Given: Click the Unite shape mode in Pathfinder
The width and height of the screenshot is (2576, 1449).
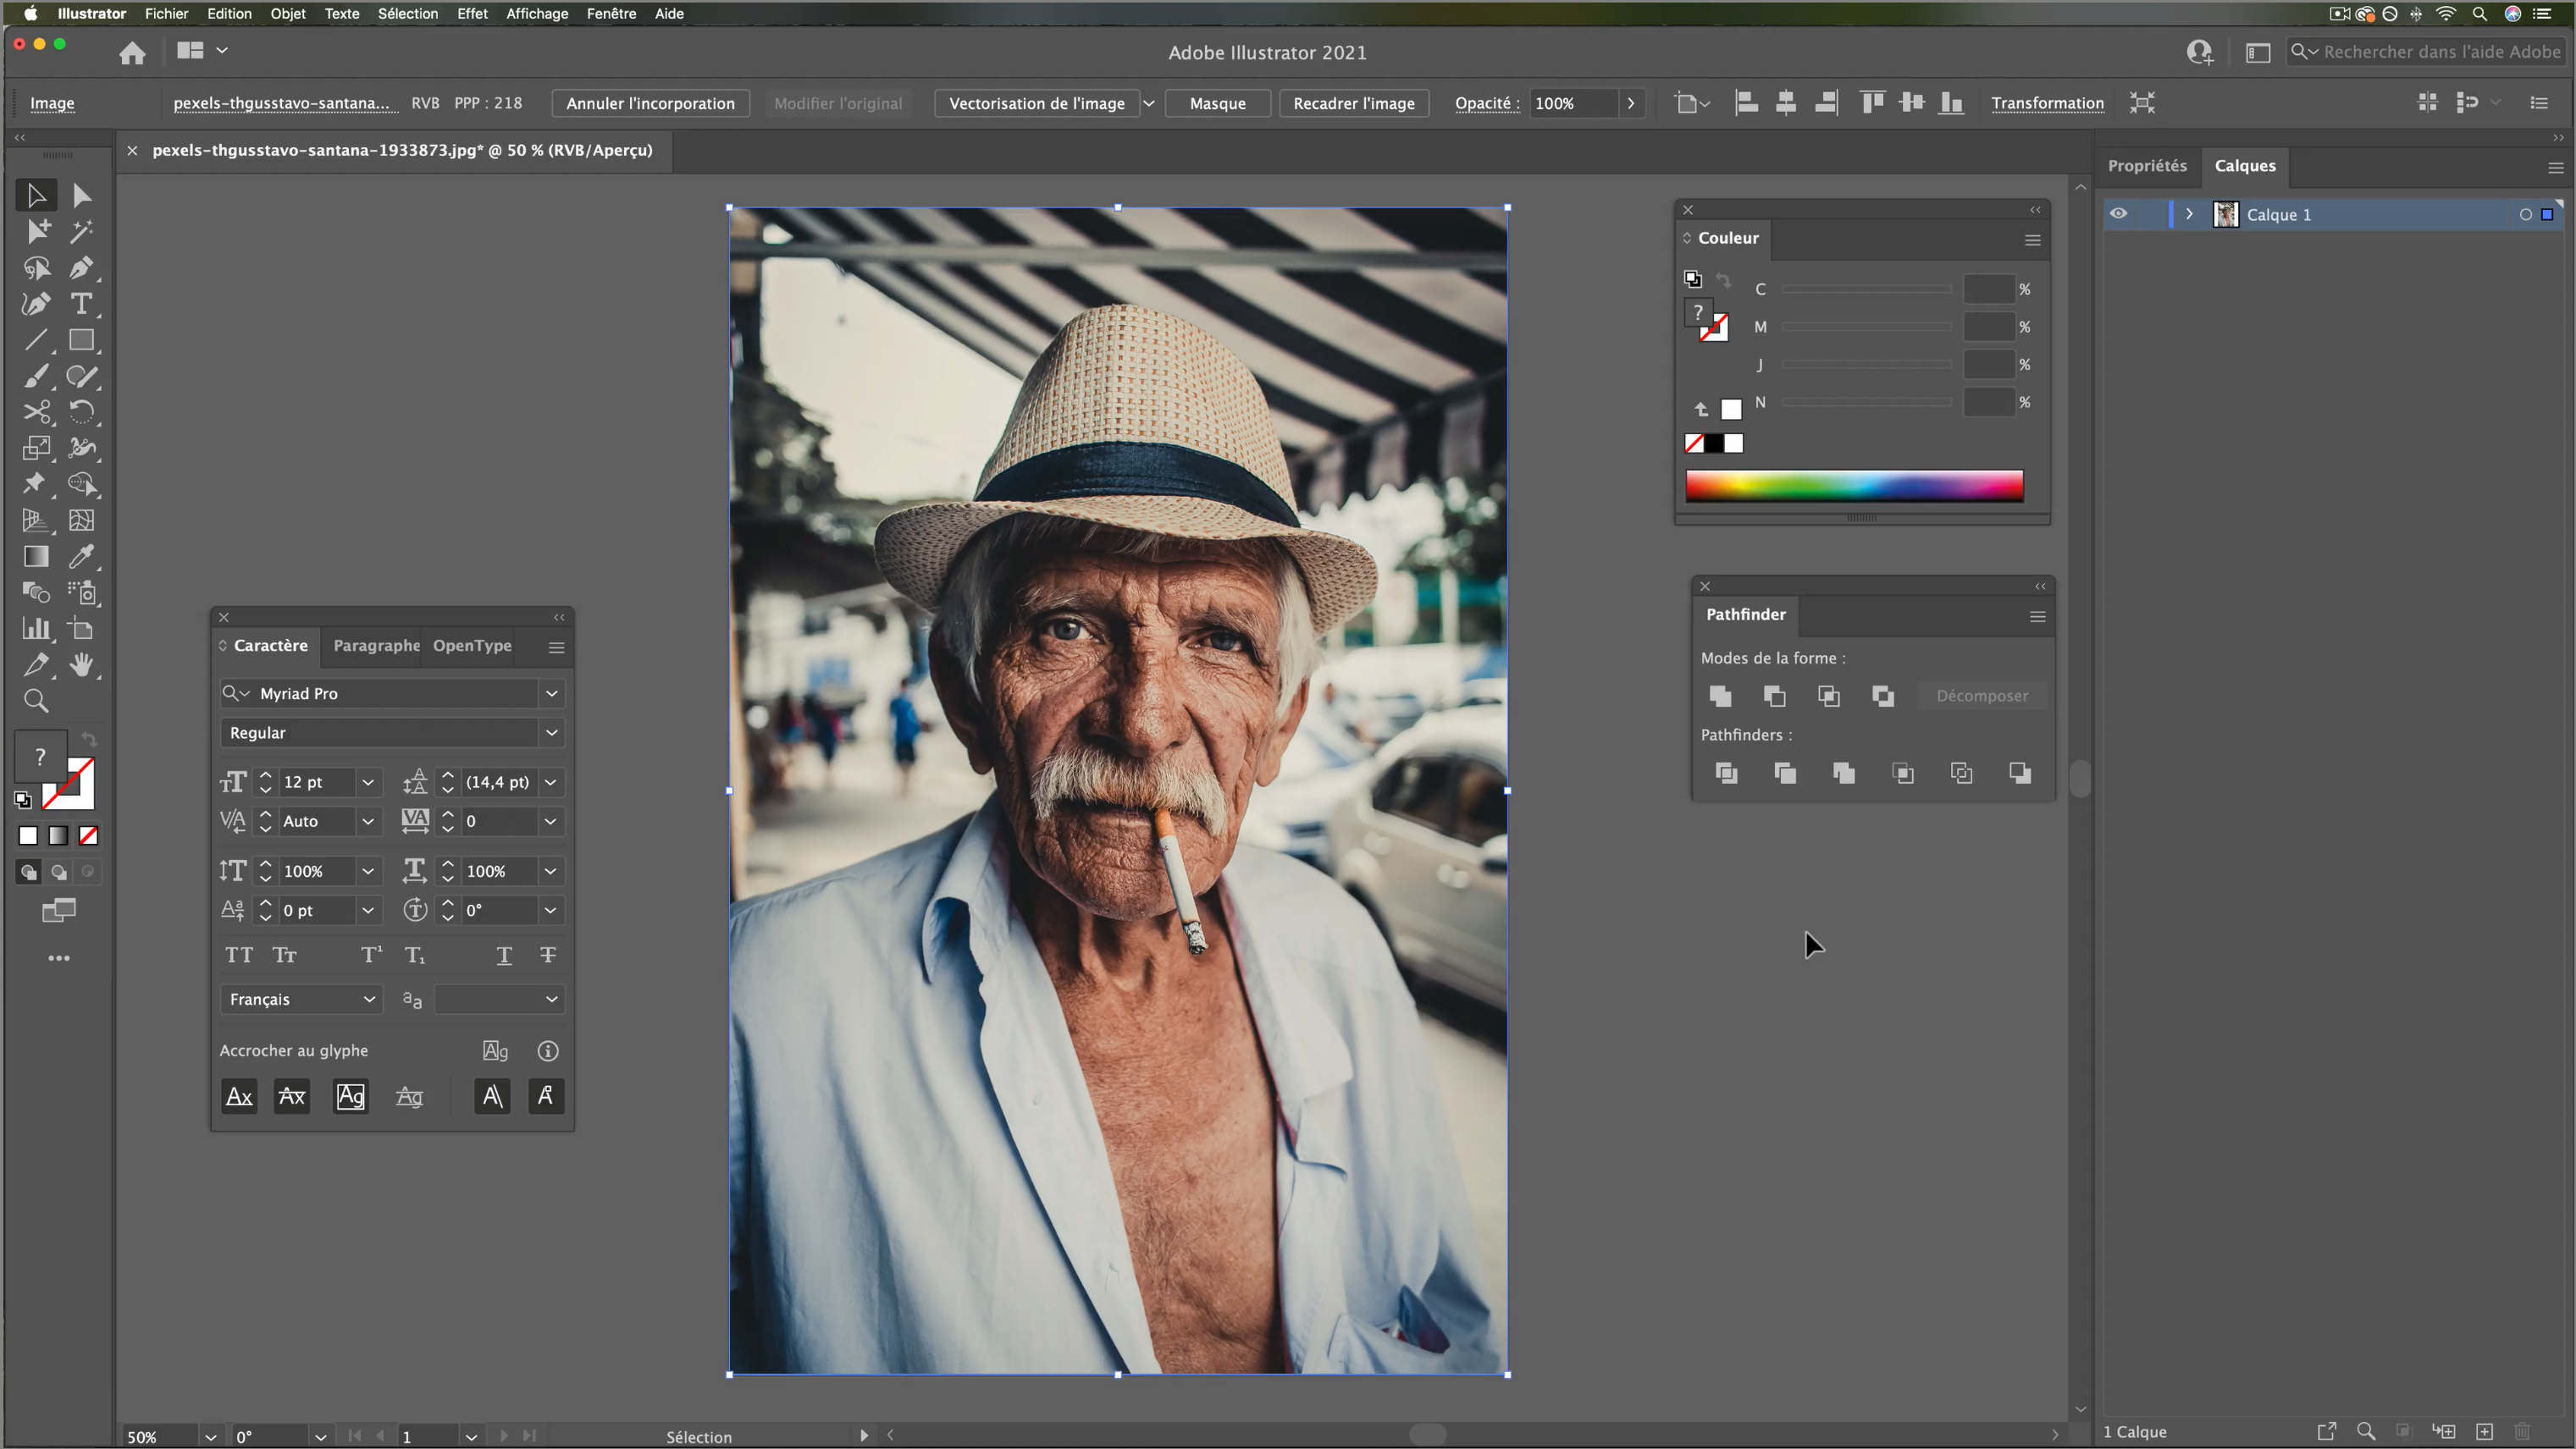Looking at the screenshot, I should 1720,696.
